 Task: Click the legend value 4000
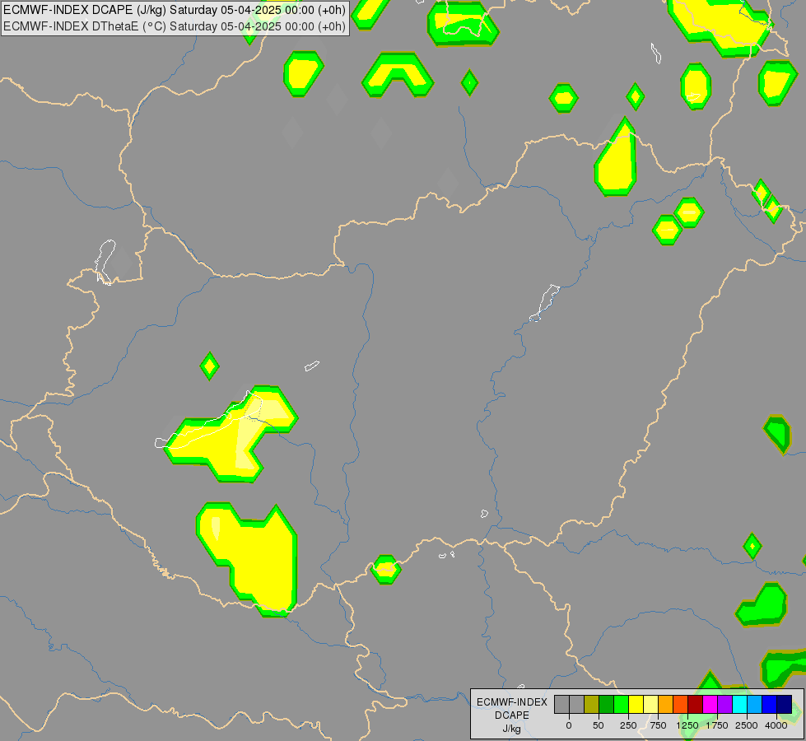click(x=776, y=725)
